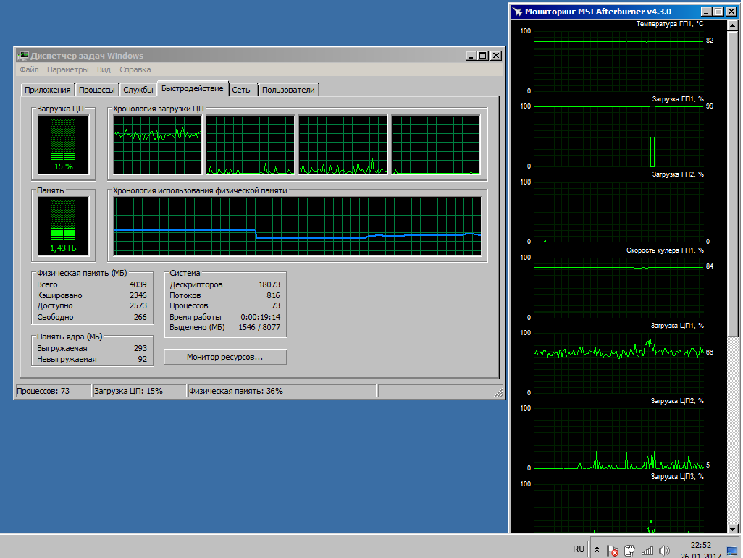Click the RU input language indicator
Viewport: 743px width, 558px height.
[x=578, y=549]
